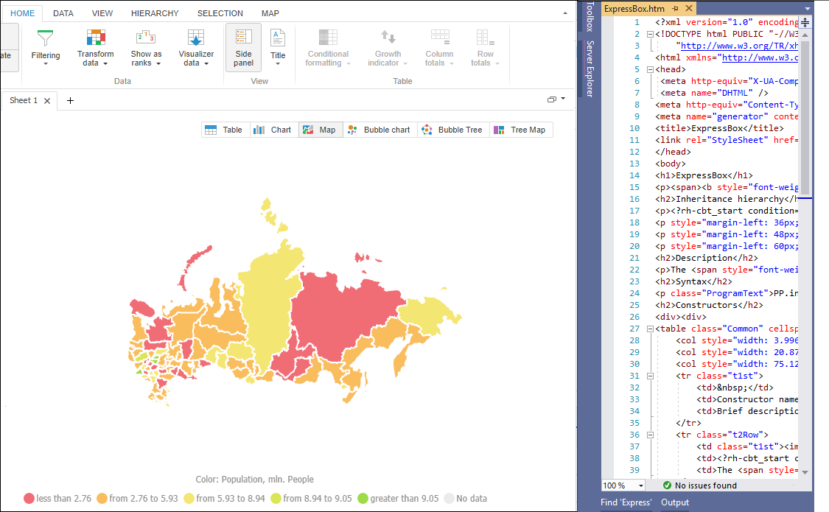Open the Output panel

675,502
